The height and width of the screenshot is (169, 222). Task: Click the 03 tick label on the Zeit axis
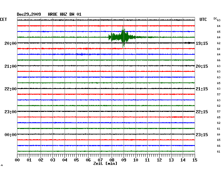point(53,160)
